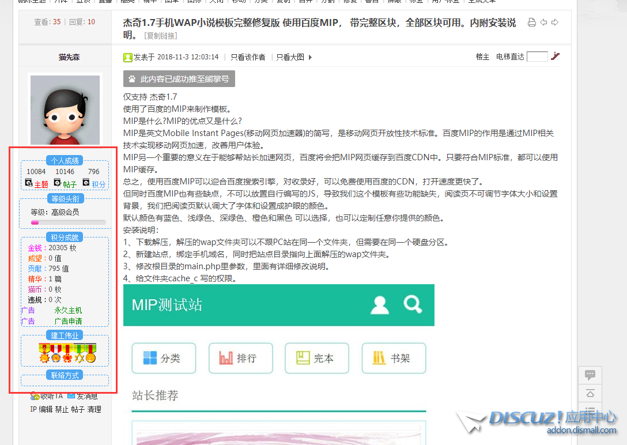Viewport: 627px width, 445px height.
Task: Click the 此内容已成功推至熊掌号 button
Action: click(179, 79)
